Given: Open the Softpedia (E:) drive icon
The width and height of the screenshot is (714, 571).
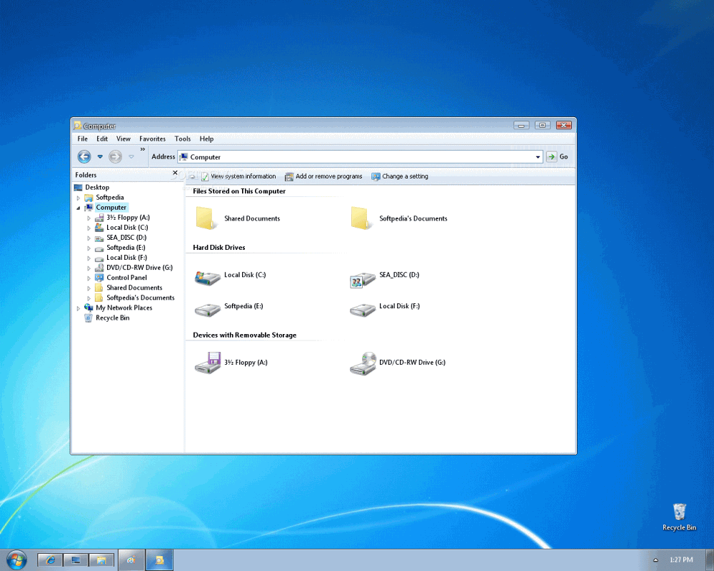Looking at the screenshot, I should pos(207,308).
